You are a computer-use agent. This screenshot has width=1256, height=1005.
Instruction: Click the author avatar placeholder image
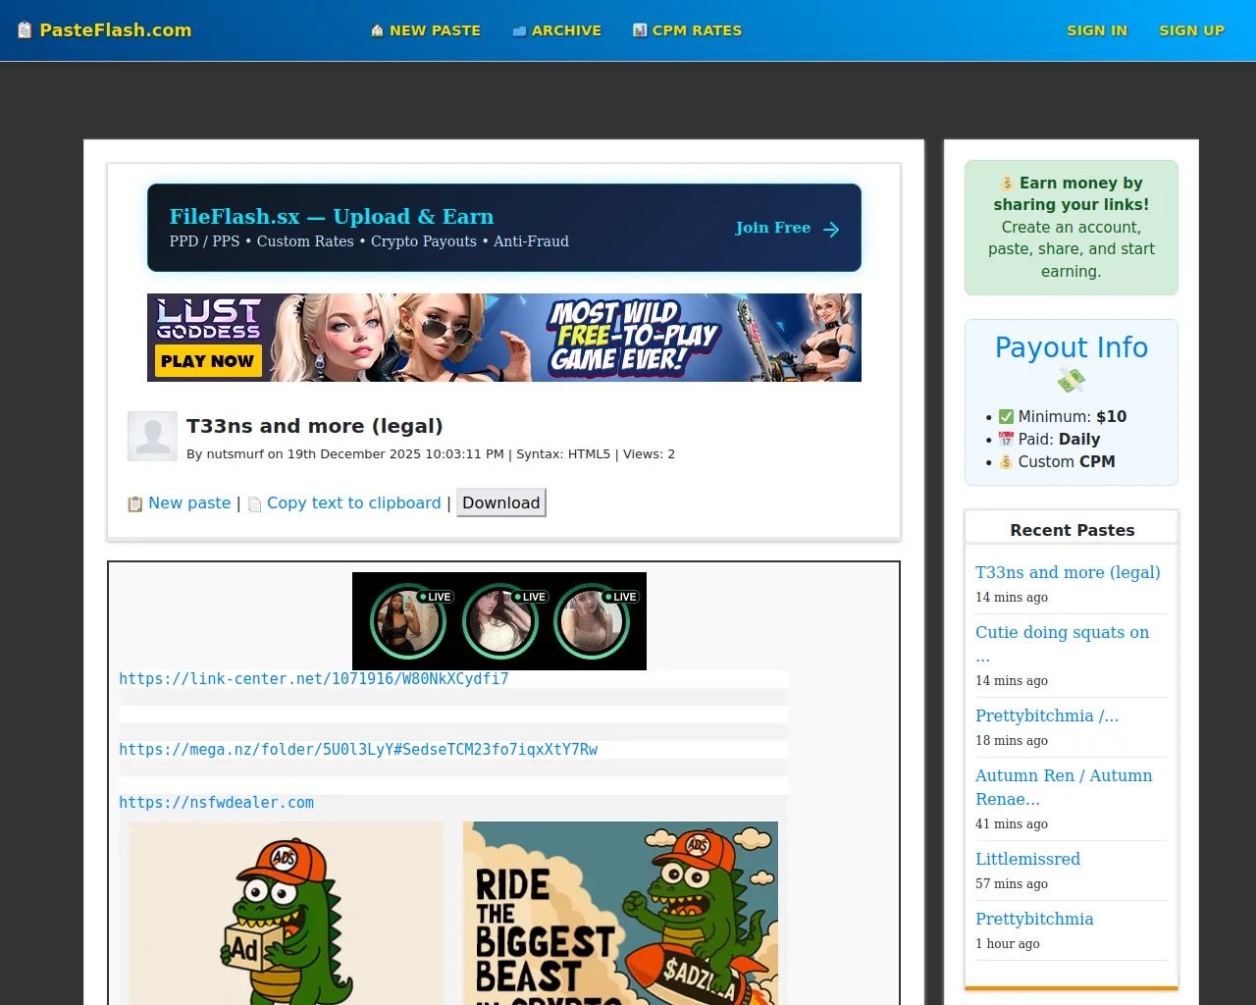point(152,436)
